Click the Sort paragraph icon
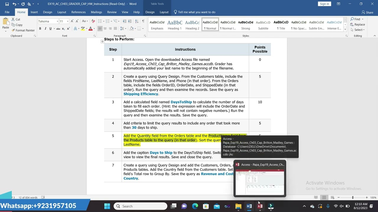The width and height of the screenshot is (378, 212). point(137,21)
